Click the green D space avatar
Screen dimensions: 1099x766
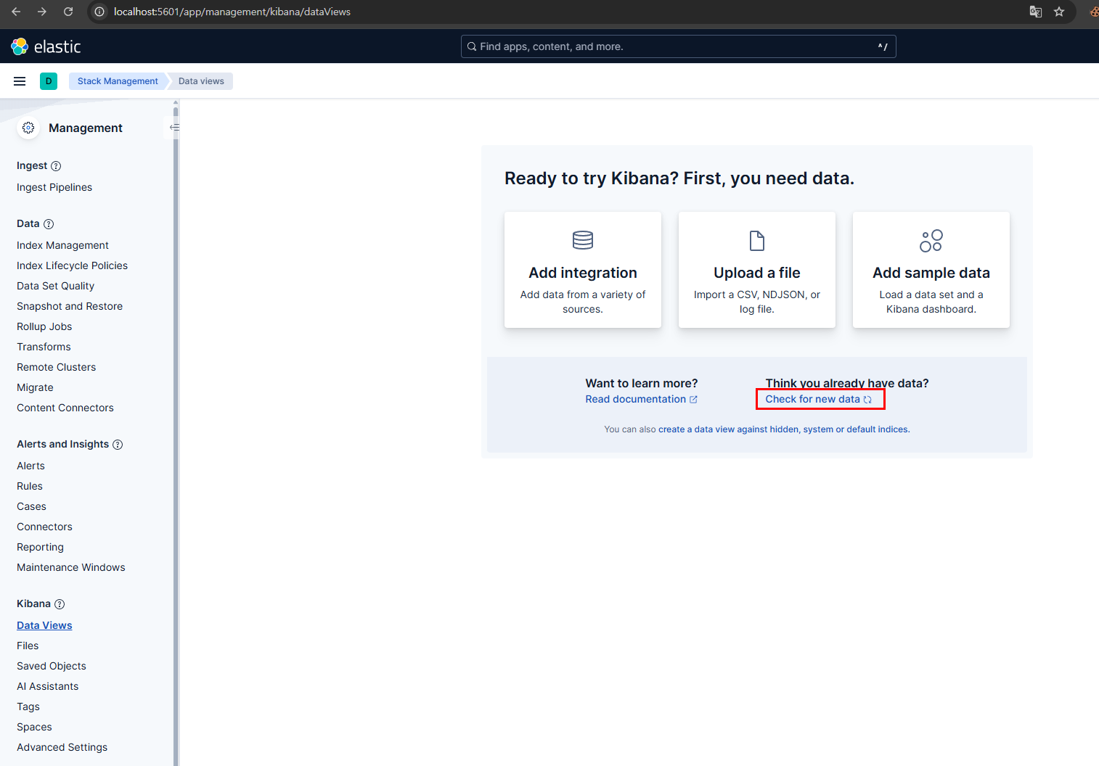pos(49,81)
